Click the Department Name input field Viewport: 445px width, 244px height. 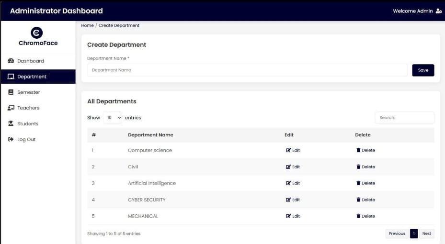[247, 70]
